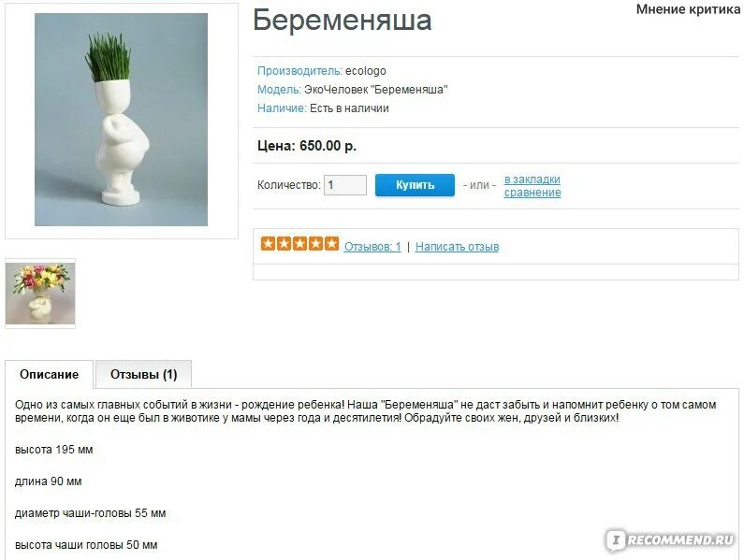This screenshot has height=560, width=744.
Task: Open the flower bouquet thumbnail image
Action: click(40, 294)
